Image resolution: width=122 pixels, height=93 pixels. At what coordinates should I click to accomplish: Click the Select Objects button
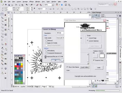(95, 46)
